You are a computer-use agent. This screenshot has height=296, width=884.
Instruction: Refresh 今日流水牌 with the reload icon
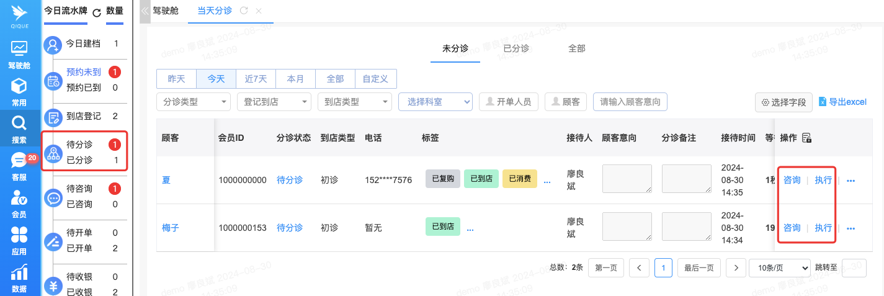96,12
